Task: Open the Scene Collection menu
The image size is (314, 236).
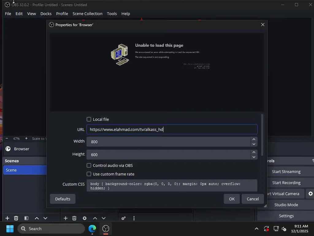Action: (x=87, y=14)
